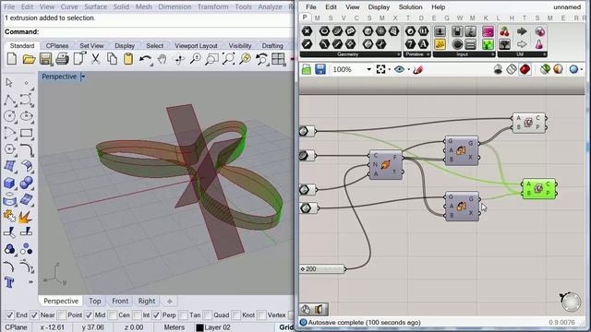Expand the Input panel bar
This screenshot has height=332, width=591.
click(x=464, y=54)
